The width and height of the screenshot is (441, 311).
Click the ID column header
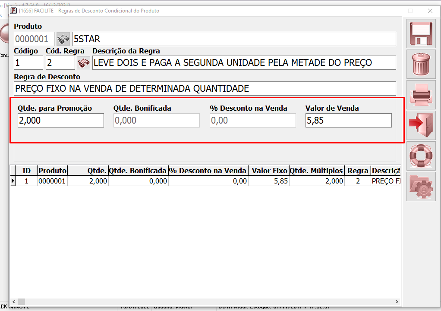26,171
